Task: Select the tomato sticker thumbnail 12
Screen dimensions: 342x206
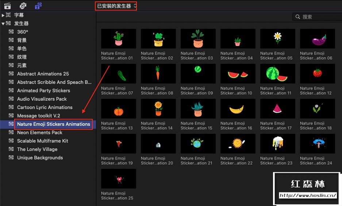Action: click(318, 74)
